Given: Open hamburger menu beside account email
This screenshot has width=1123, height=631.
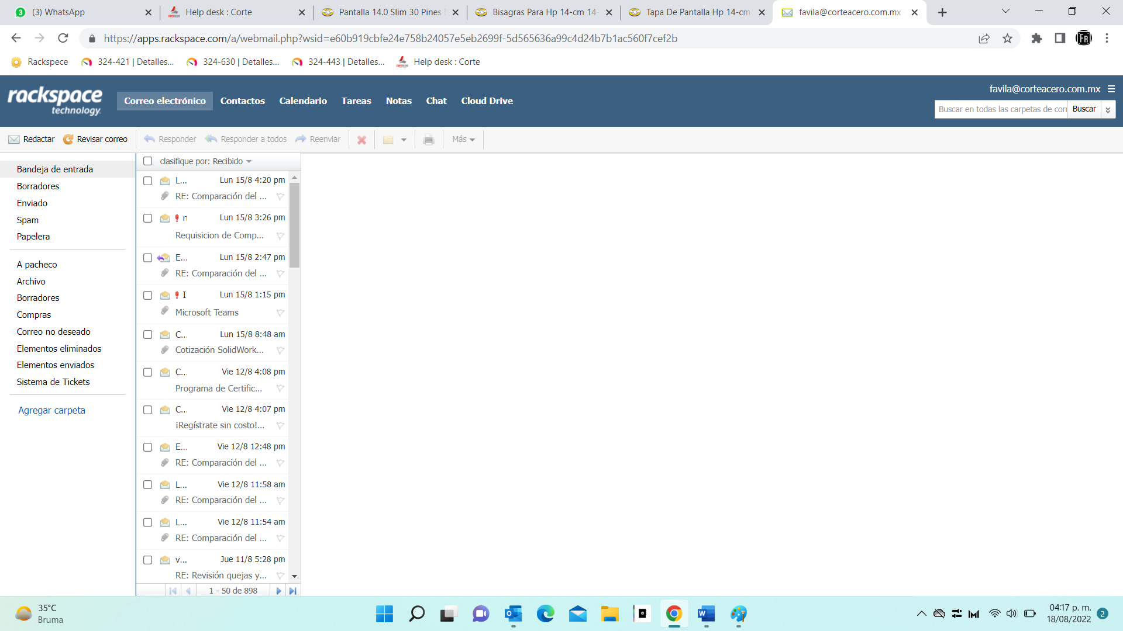Looking at the screenshot, I should tap(1111, 89).
